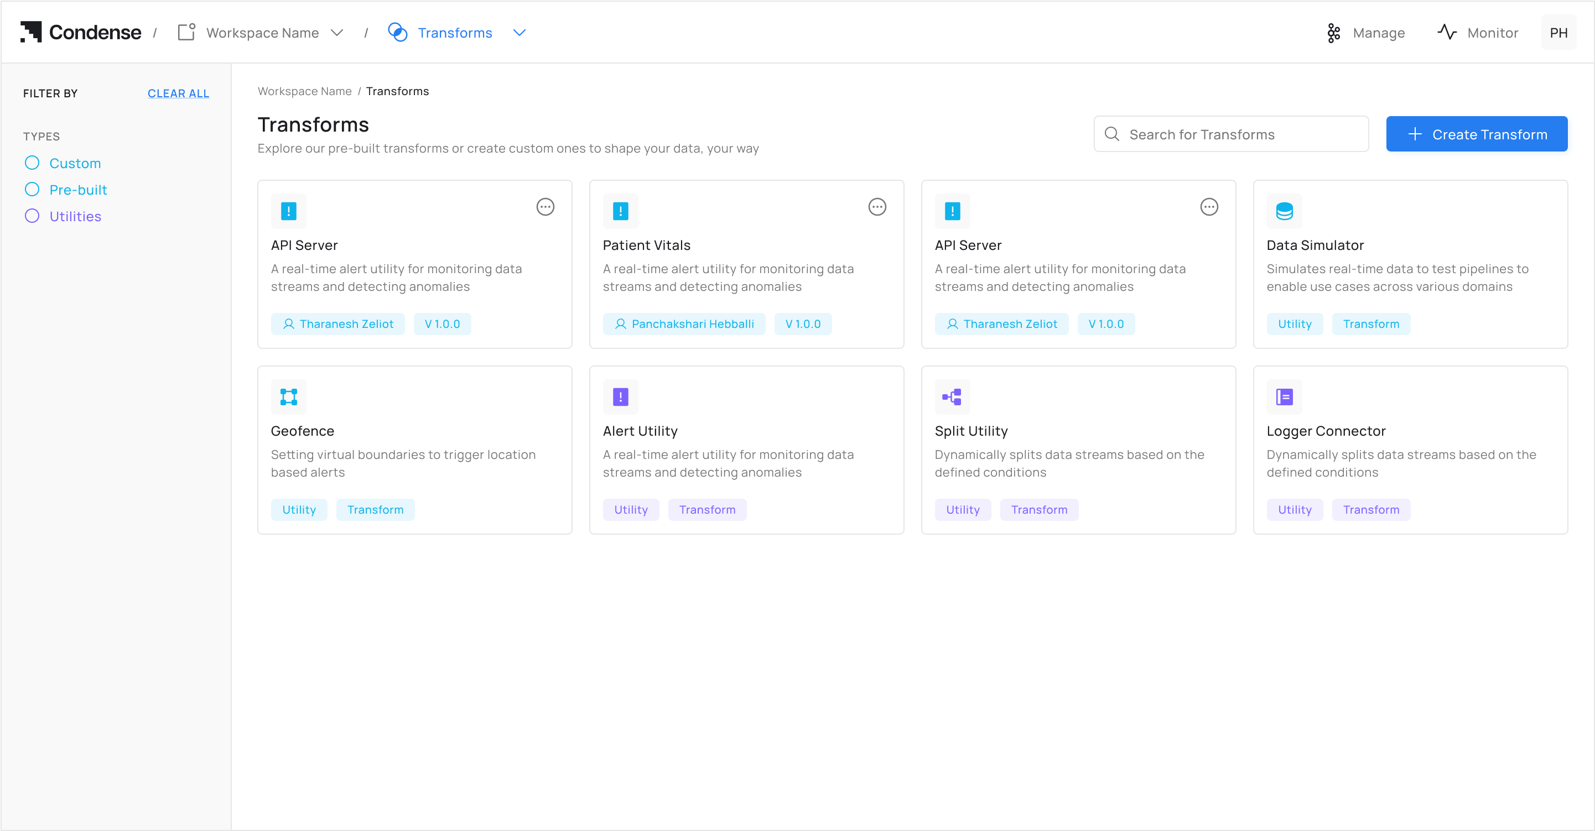Select the Custom type filter
The height and width of the screenshot is (831, 1595).
pos(32,163)
